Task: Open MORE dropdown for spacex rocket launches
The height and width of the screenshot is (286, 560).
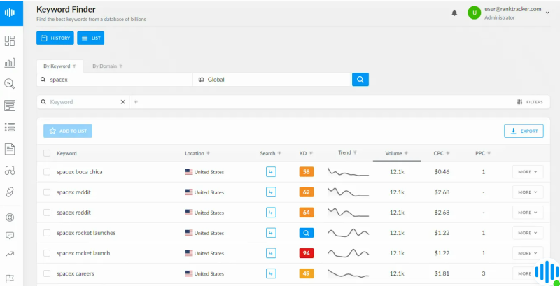Action: [x=528, y=233]
